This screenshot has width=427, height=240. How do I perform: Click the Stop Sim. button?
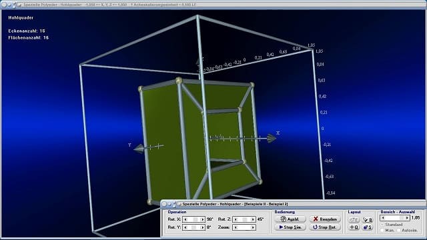tap(290, 227)
